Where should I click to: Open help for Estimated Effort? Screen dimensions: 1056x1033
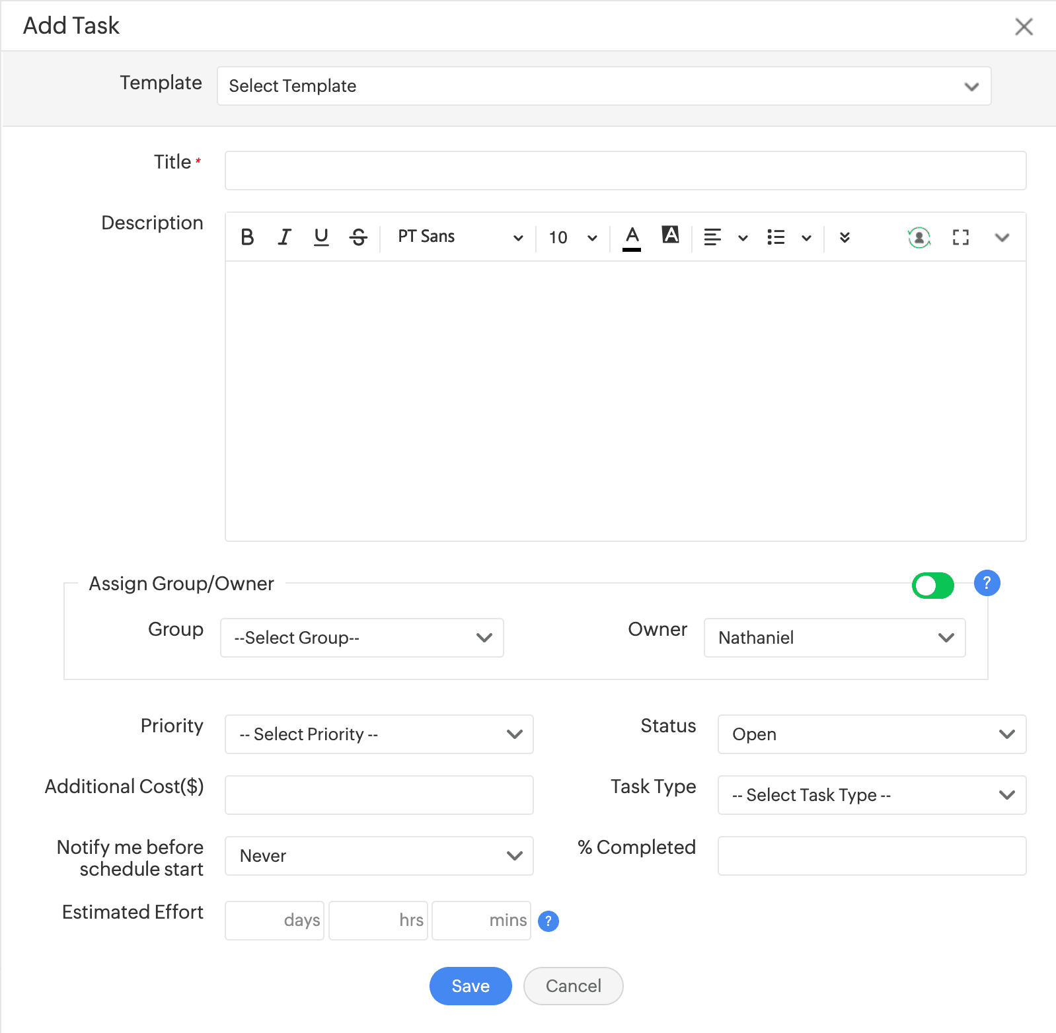pos(548,921)
